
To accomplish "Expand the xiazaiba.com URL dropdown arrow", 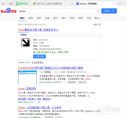I will pos(65,82).
